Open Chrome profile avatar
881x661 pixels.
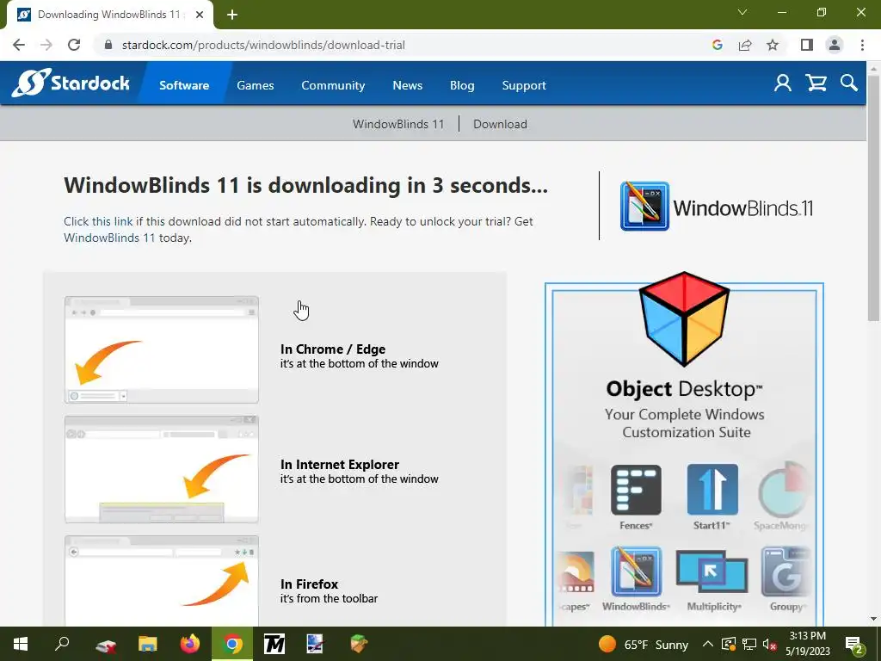[835, 45]
